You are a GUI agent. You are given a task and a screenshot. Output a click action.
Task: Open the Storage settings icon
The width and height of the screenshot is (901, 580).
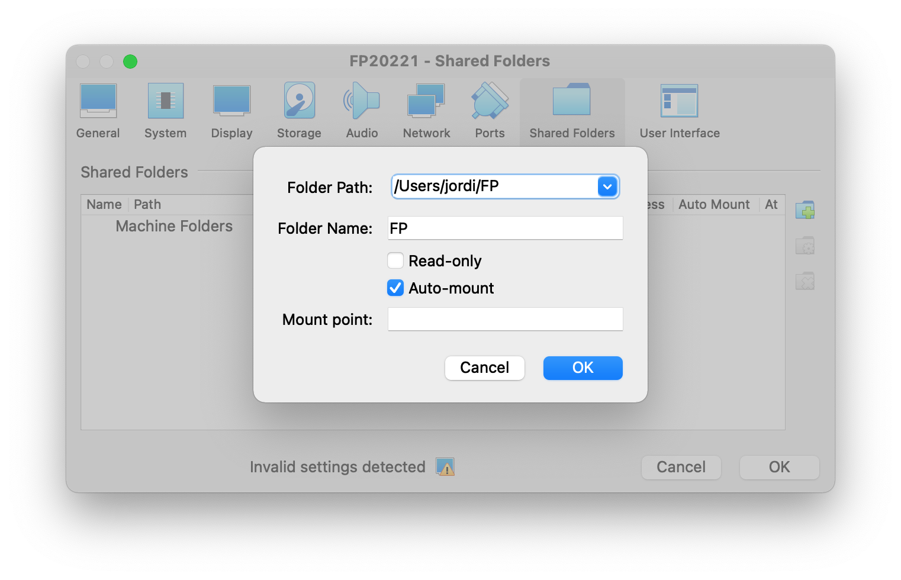tap(299, 102)
